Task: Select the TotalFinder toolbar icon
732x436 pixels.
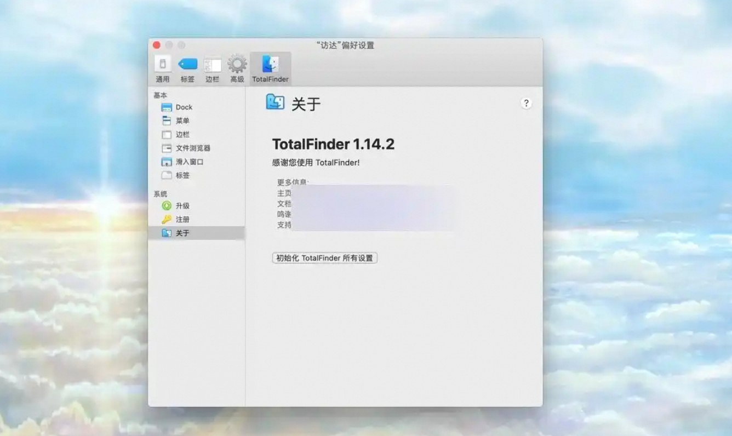Action: click(x=270, y=68)
